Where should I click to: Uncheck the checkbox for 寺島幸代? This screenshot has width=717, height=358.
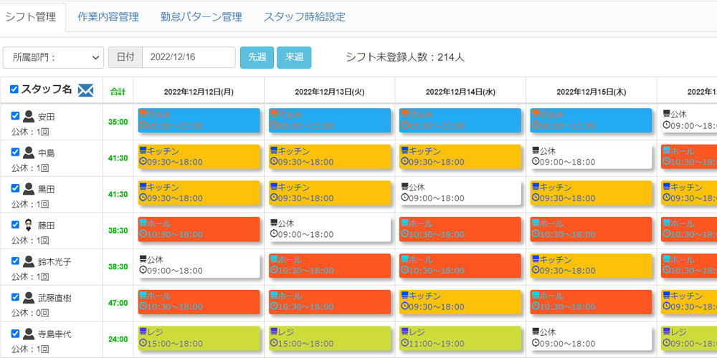click(x=15, y=334)
